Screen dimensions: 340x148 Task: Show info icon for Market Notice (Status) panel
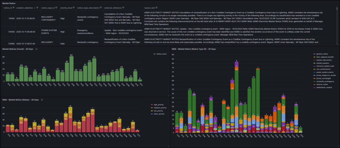click(x=42, y=100)
